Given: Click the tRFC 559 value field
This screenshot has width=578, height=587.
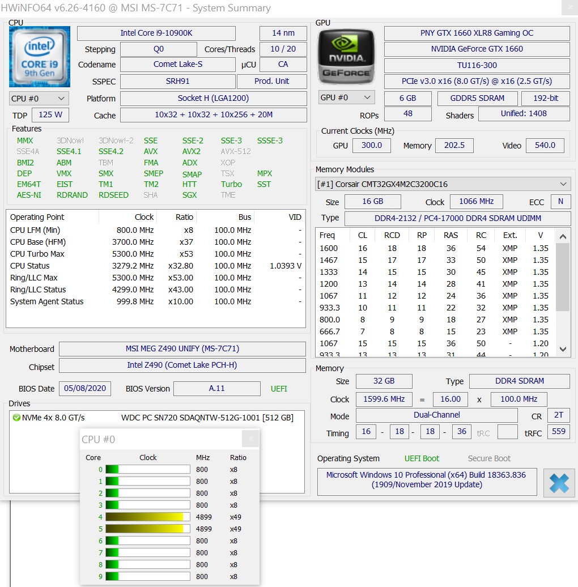Looking at the screenshot, I should click(x=559, y=431).
